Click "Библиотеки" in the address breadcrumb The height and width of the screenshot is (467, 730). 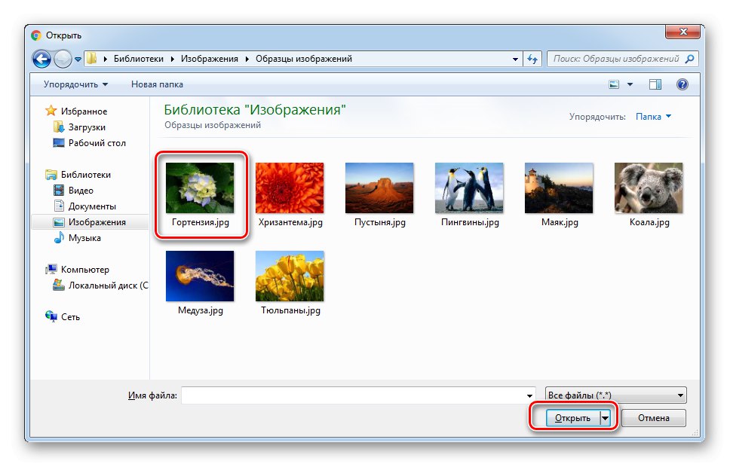coord(139,59)
